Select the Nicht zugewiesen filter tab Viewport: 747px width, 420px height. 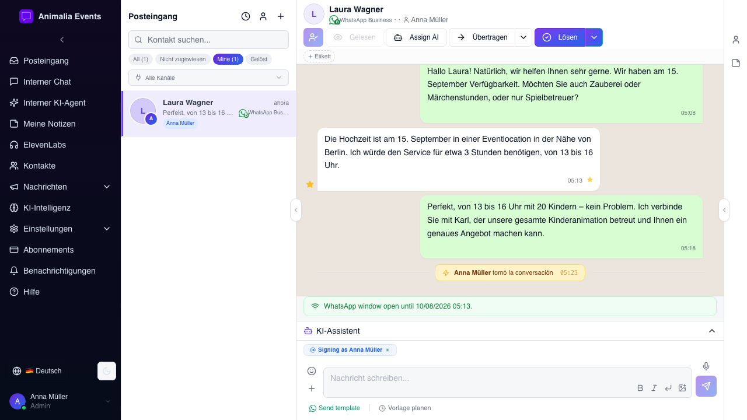(x=183, y=60)
